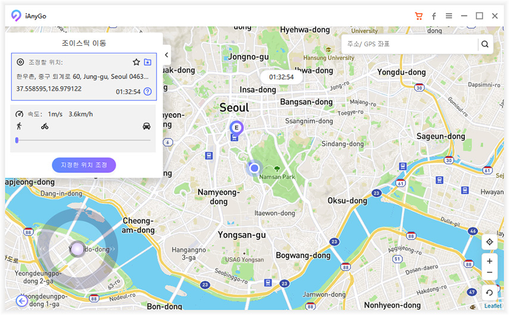Select car driving speed mode
Image resolution: width=509 pixels, height=315 pixels.
point(146,126)
